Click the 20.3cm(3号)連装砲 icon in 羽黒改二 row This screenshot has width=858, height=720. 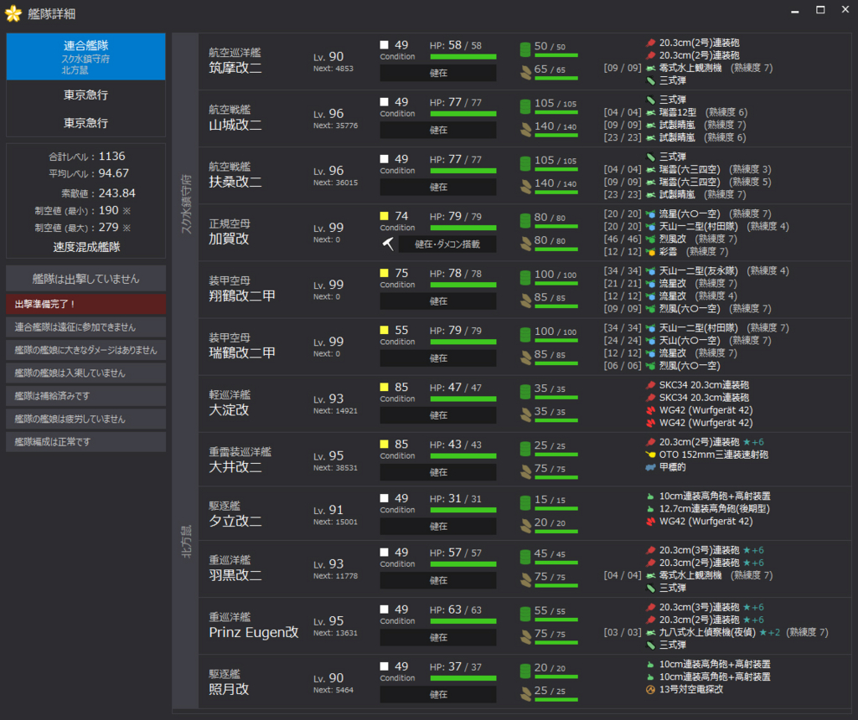point(650,551)
